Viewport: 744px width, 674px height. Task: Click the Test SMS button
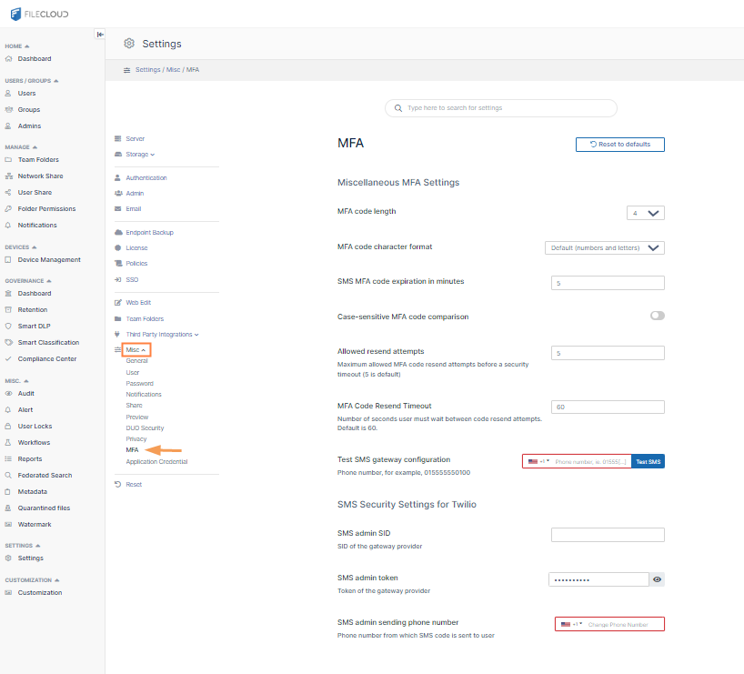point(648,461)
